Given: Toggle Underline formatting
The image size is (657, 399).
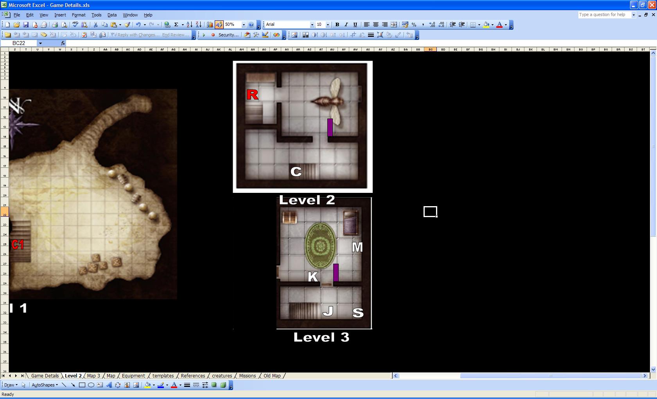Looking at the screenshot, I should pyautogui.click(x=355, y=25).
